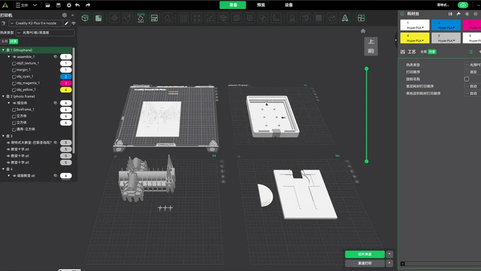Reset the view with the home icon
This screenshot has width=481, height=271.
pyautogui.click(x=363, y=31)
